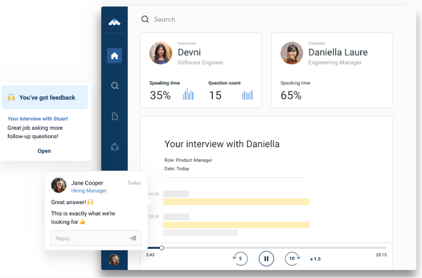Rewind playback by 5 seconds
This screenshot has width=422, height=278.
(240, 258)
